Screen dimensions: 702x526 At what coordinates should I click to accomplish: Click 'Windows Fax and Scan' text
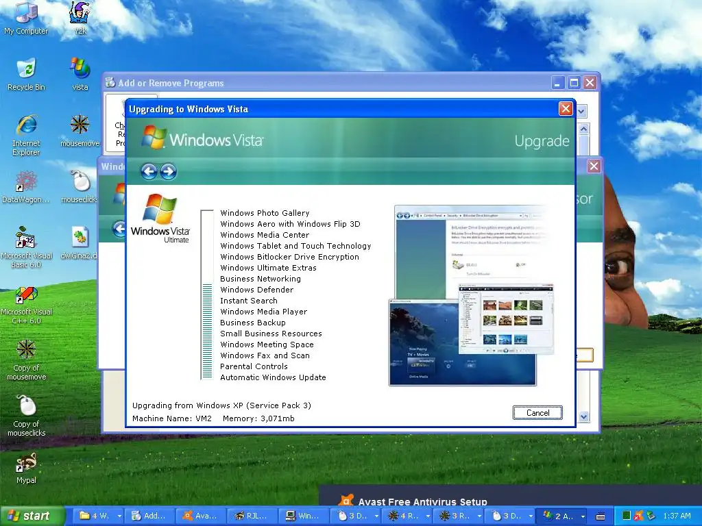265,355
